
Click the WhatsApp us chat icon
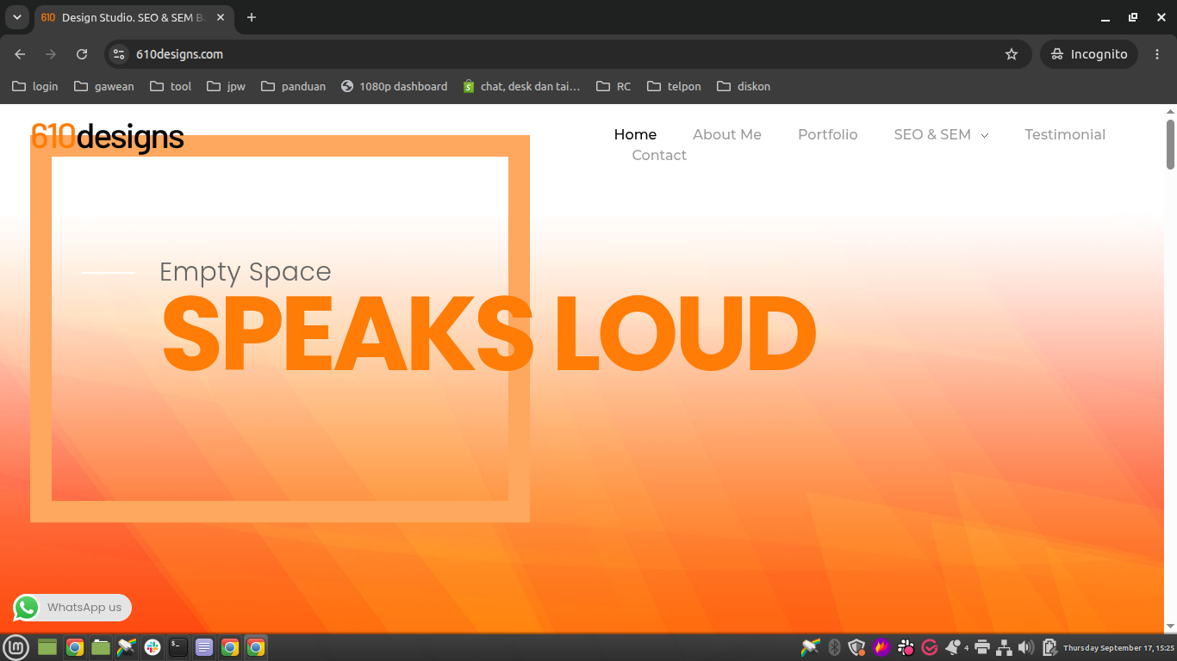pos(27,608)
